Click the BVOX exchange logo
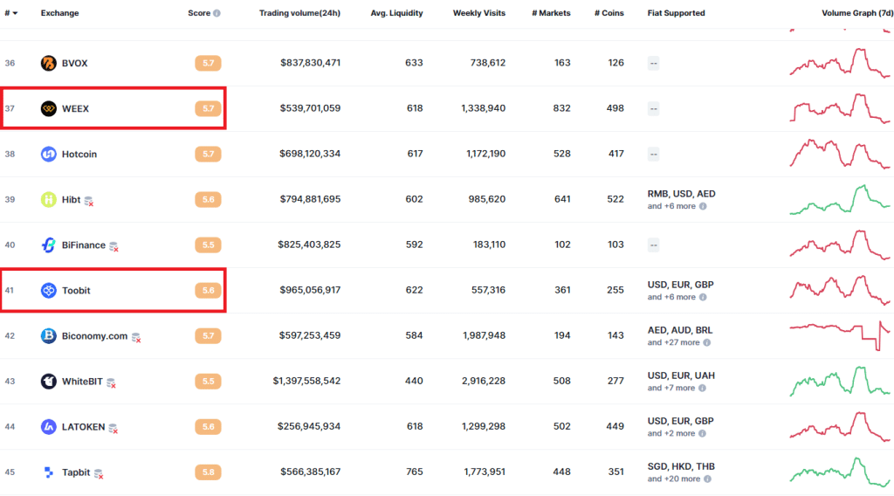This screenshot has height=496, width=894. (x=49, y=63)
